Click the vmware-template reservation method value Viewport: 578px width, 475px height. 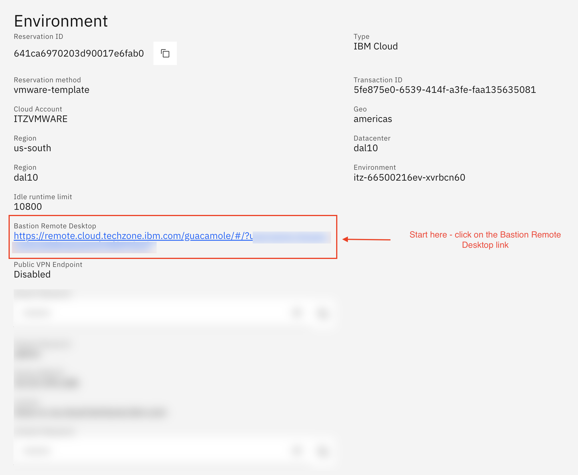pyautogui.click(x=51, y=90)
